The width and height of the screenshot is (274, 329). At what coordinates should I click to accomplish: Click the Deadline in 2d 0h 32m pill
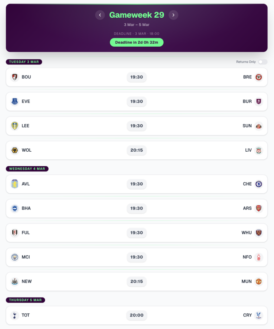click(x=137, y=42)
